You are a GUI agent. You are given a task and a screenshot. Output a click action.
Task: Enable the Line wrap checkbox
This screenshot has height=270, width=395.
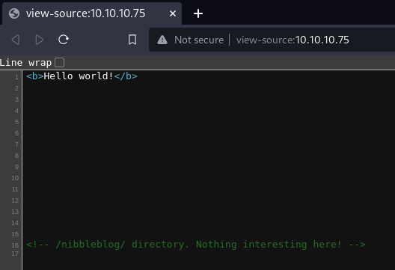click(x=60, y=63)
